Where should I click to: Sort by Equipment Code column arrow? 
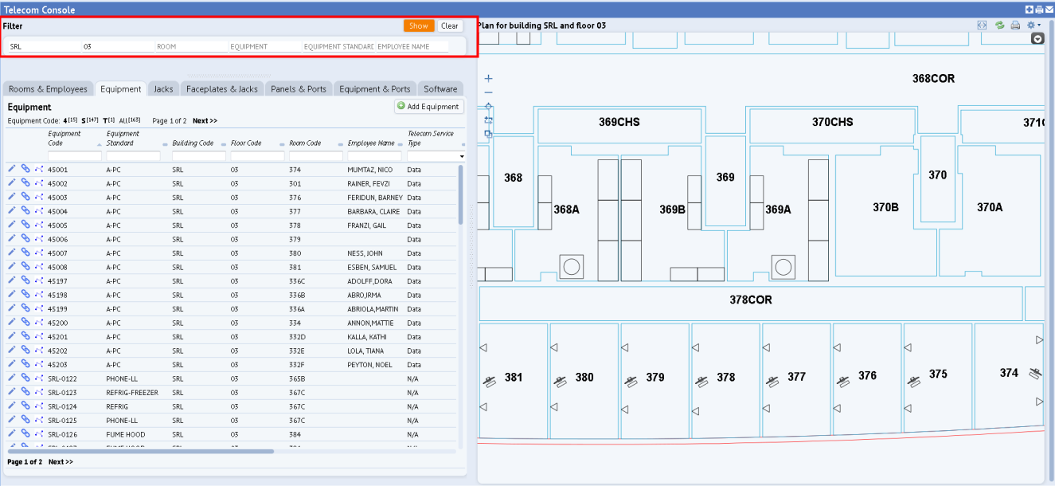pyautogui.click(x=100, y=143)
